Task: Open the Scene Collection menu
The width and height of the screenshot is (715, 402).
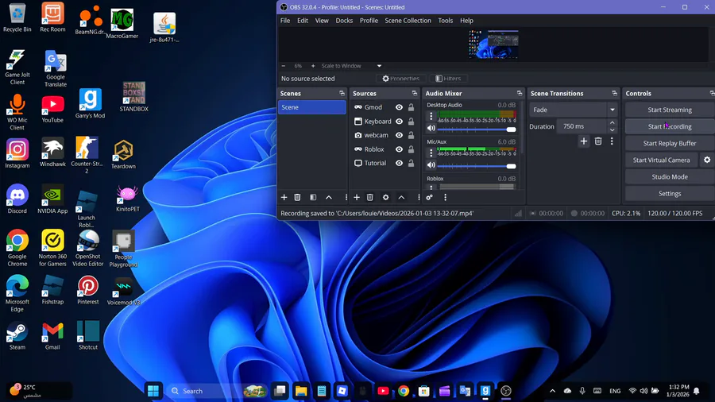Action: point(408,21)
